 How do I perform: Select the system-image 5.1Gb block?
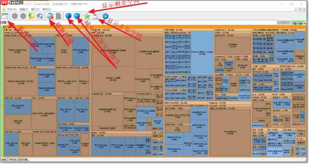click(x=259, y=110)
